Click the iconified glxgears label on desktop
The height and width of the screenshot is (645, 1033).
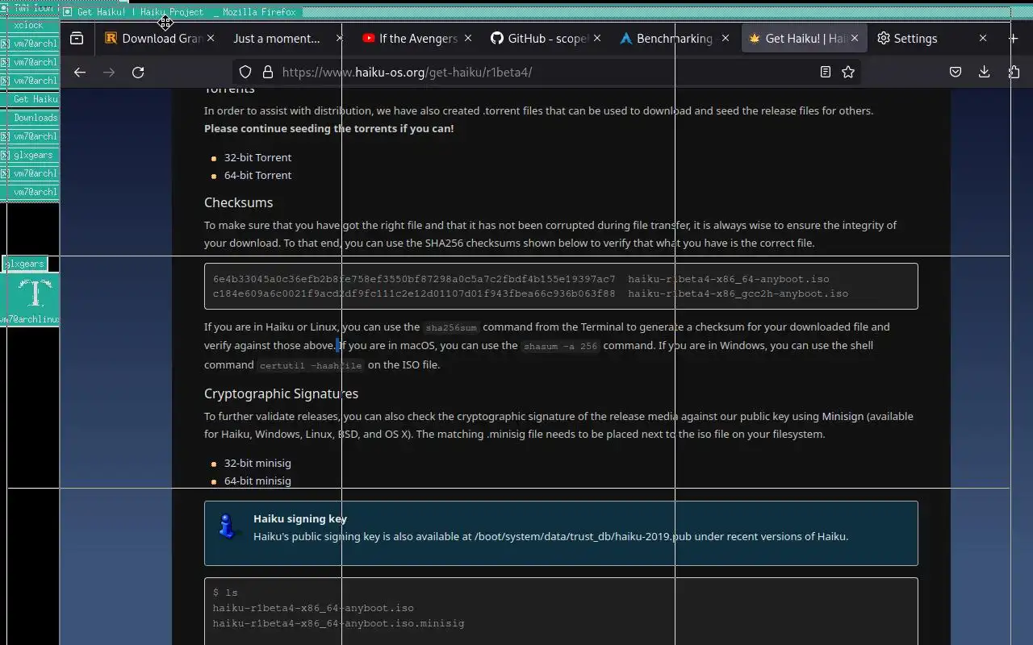25,264
